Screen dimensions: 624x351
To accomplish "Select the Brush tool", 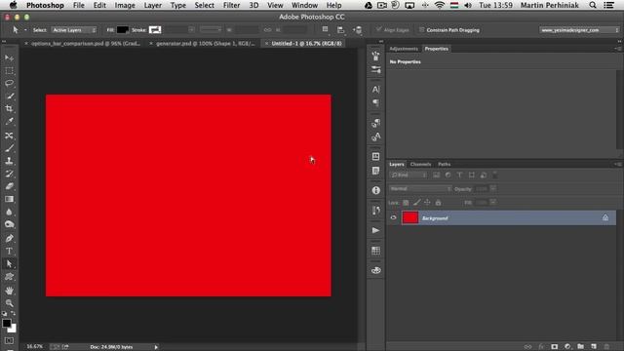I will click(9, 148).
